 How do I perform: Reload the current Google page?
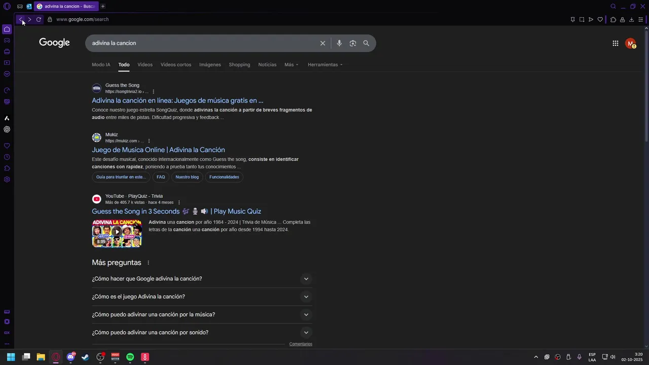(x=39, y=19)
